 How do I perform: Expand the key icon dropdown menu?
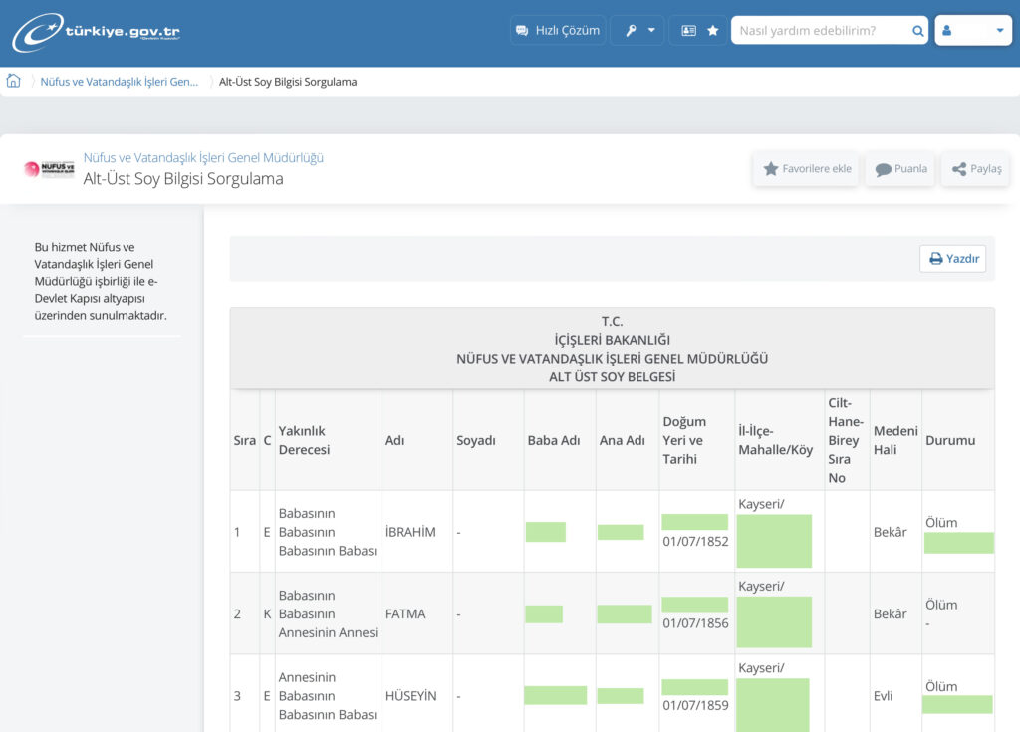[x=637, y=31]
